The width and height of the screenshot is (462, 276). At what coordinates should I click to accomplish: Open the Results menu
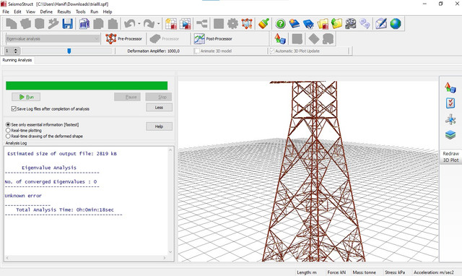tap(64, 12)
